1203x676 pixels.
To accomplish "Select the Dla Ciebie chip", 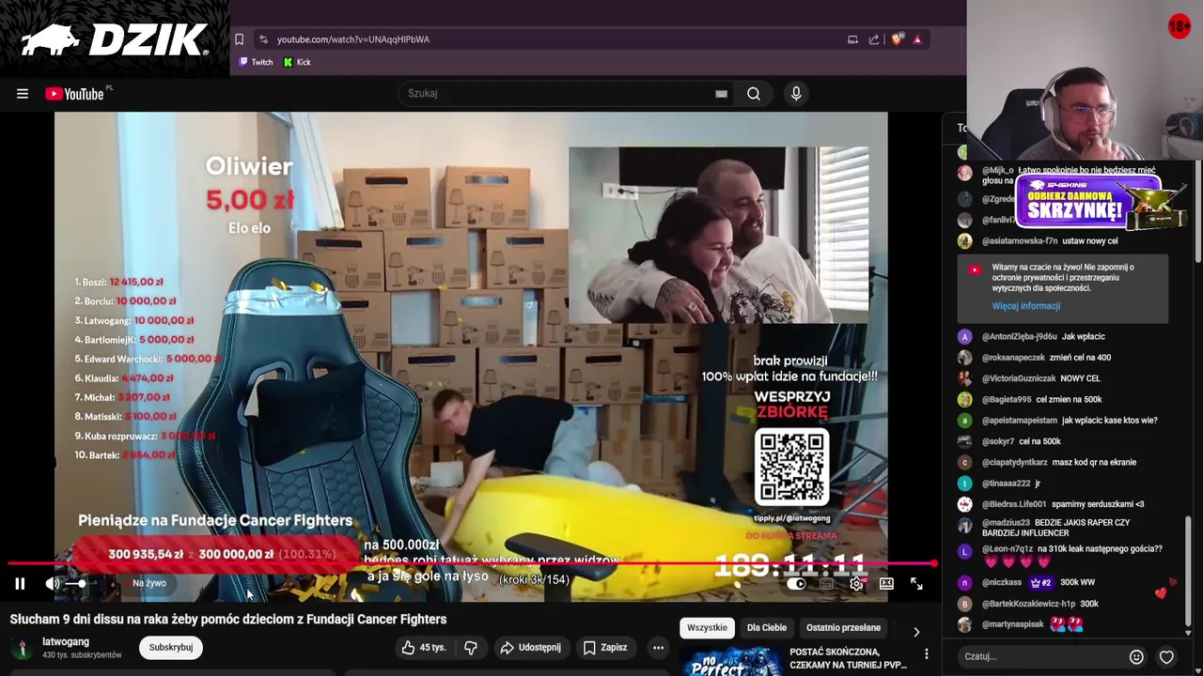I will click(x=767, y=627).
